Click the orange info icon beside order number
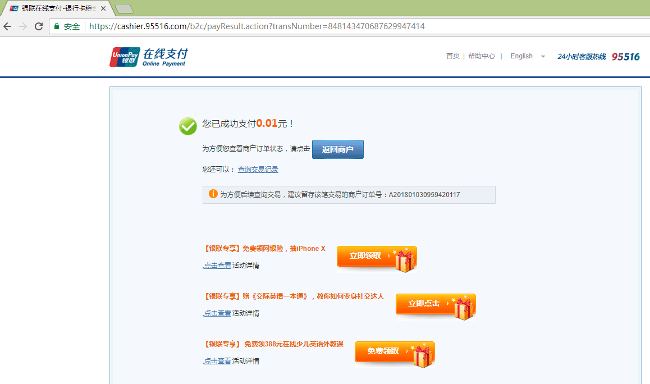650x384 pixels. (x=213, y=194)
